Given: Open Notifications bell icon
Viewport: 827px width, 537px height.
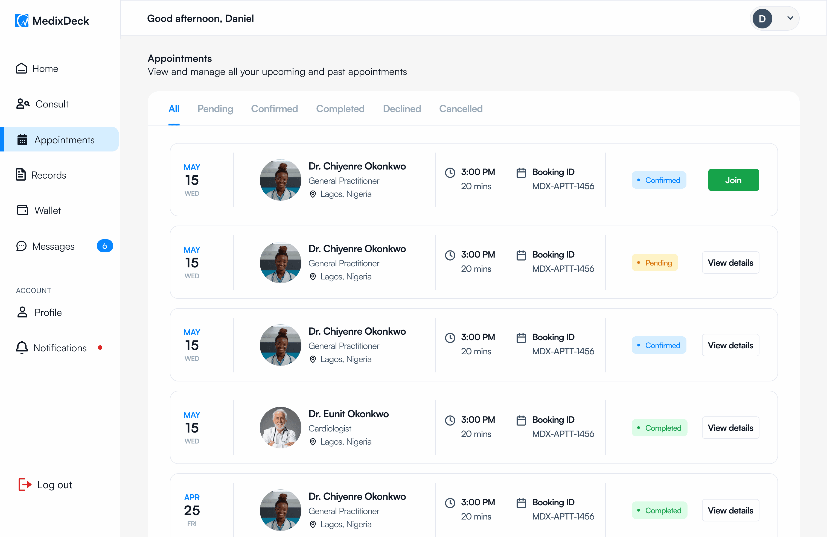Looking at the screenshot, I should coord(22,347).
